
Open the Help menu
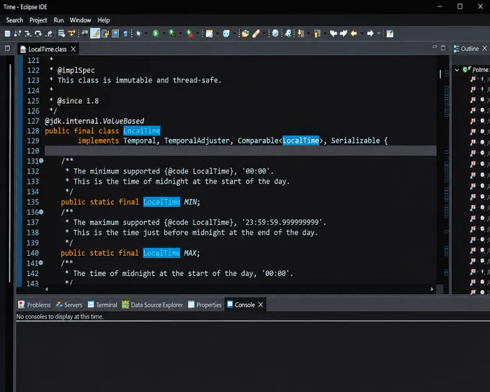pyautogui.click(x=104, y=20)
